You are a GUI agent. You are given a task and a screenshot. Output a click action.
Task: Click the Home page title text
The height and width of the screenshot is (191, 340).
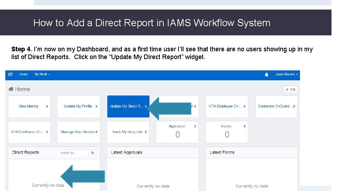[x=23, y=89]
